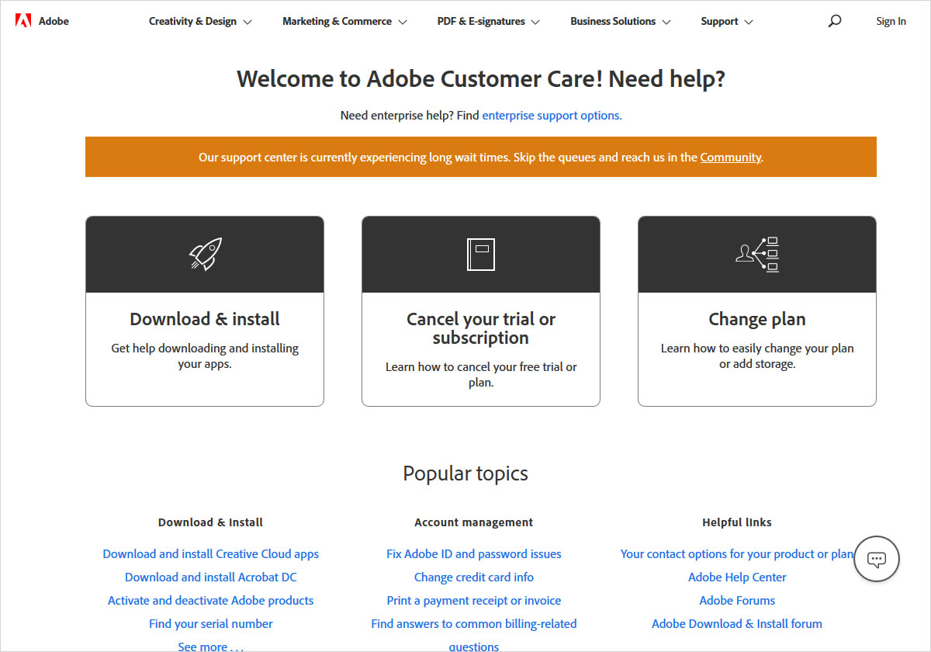Expand the Creativity & Design menu
The image size is (931, 652).
(200, 22)
